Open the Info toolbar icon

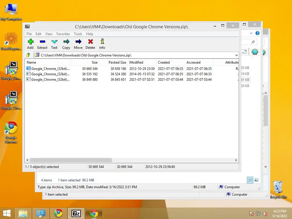[x=102, y=44]
